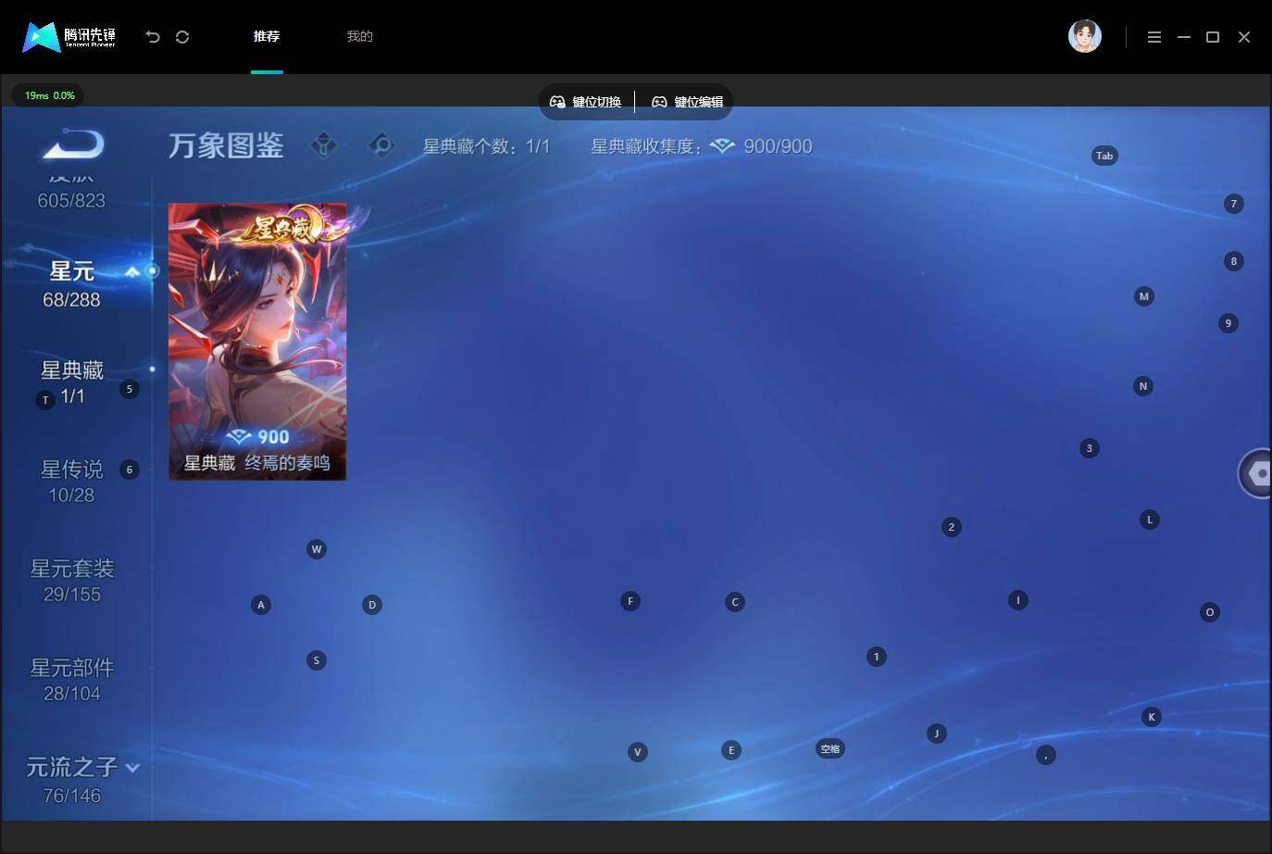Click the K key mapping marker
The image size is (1272, 854).
tap(1152, 717)
